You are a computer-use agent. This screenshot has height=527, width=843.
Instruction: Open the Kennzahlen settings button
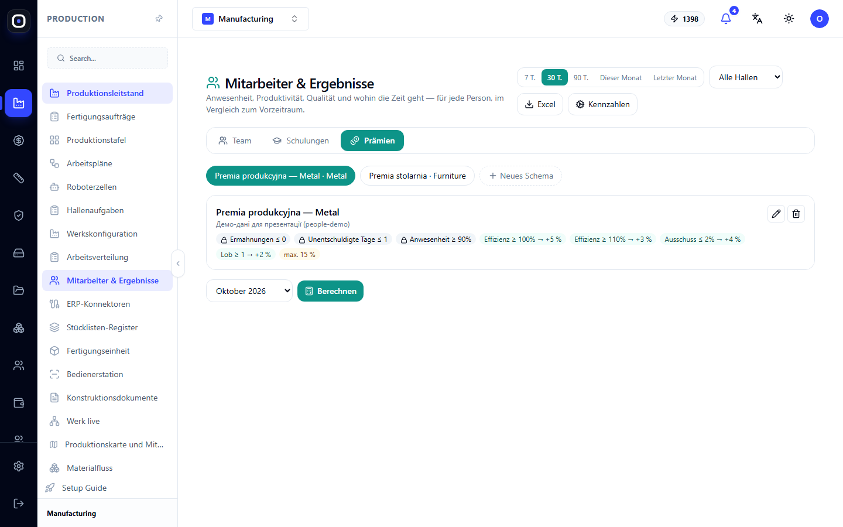602,104
